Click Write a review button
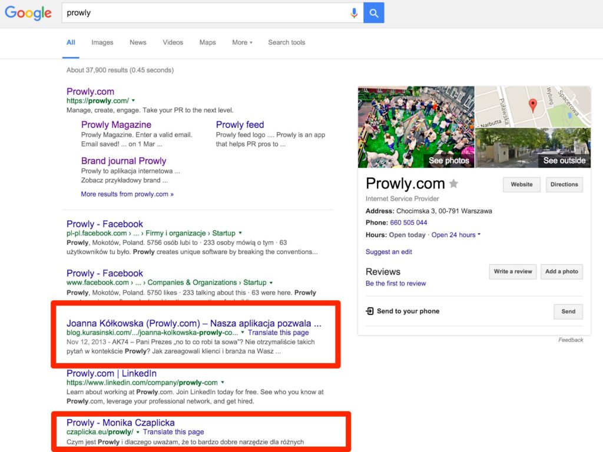The image size is (603, 452). (512, 271)
